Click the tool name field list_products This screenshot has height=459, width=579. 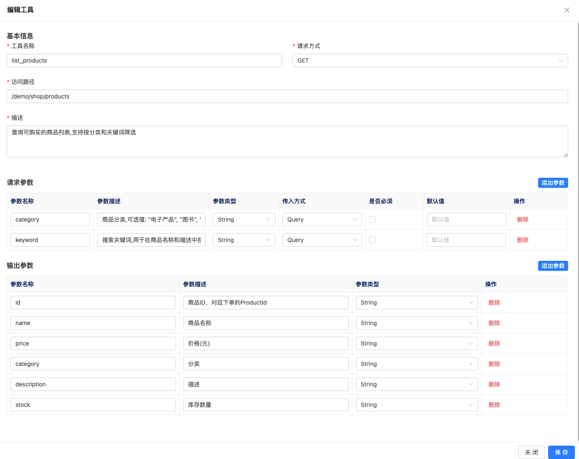(144, 61)
